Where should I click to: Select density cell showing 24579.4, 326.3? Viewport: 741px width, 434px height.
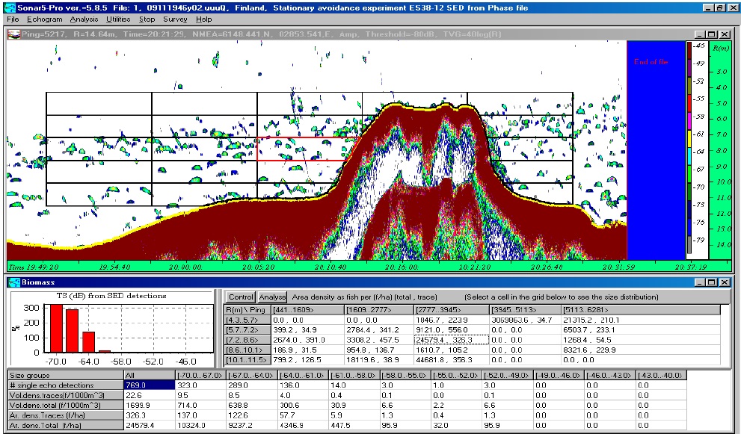tap(451, 340)
